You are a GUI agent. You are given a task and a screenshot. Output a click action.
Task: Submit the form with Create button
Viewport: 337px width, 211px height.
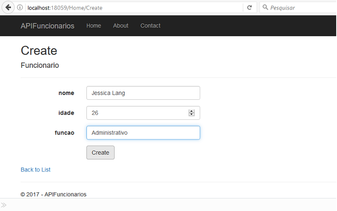point(100,153)
